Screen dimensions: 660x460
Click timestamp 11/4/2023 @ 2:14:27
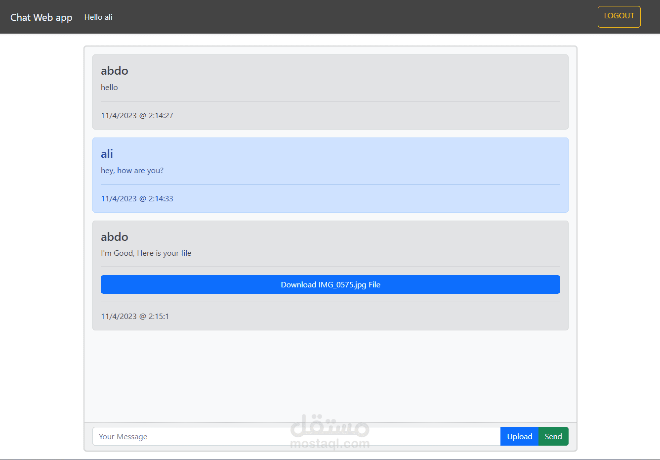[137, 115]
